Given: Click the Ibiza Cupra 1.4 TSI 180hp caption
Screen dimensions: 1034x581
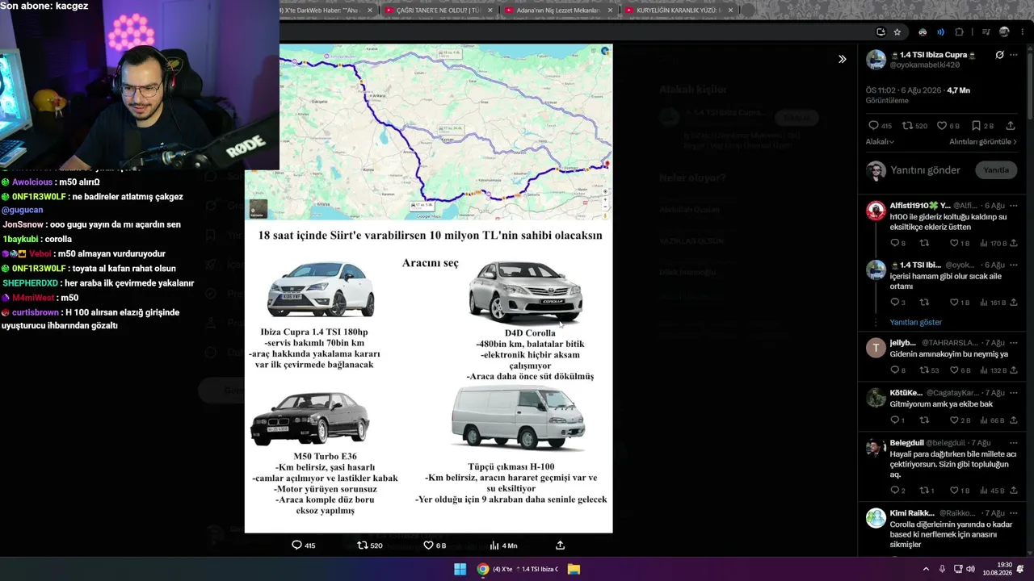Looking at the screenshot, I should coord(314,332).
